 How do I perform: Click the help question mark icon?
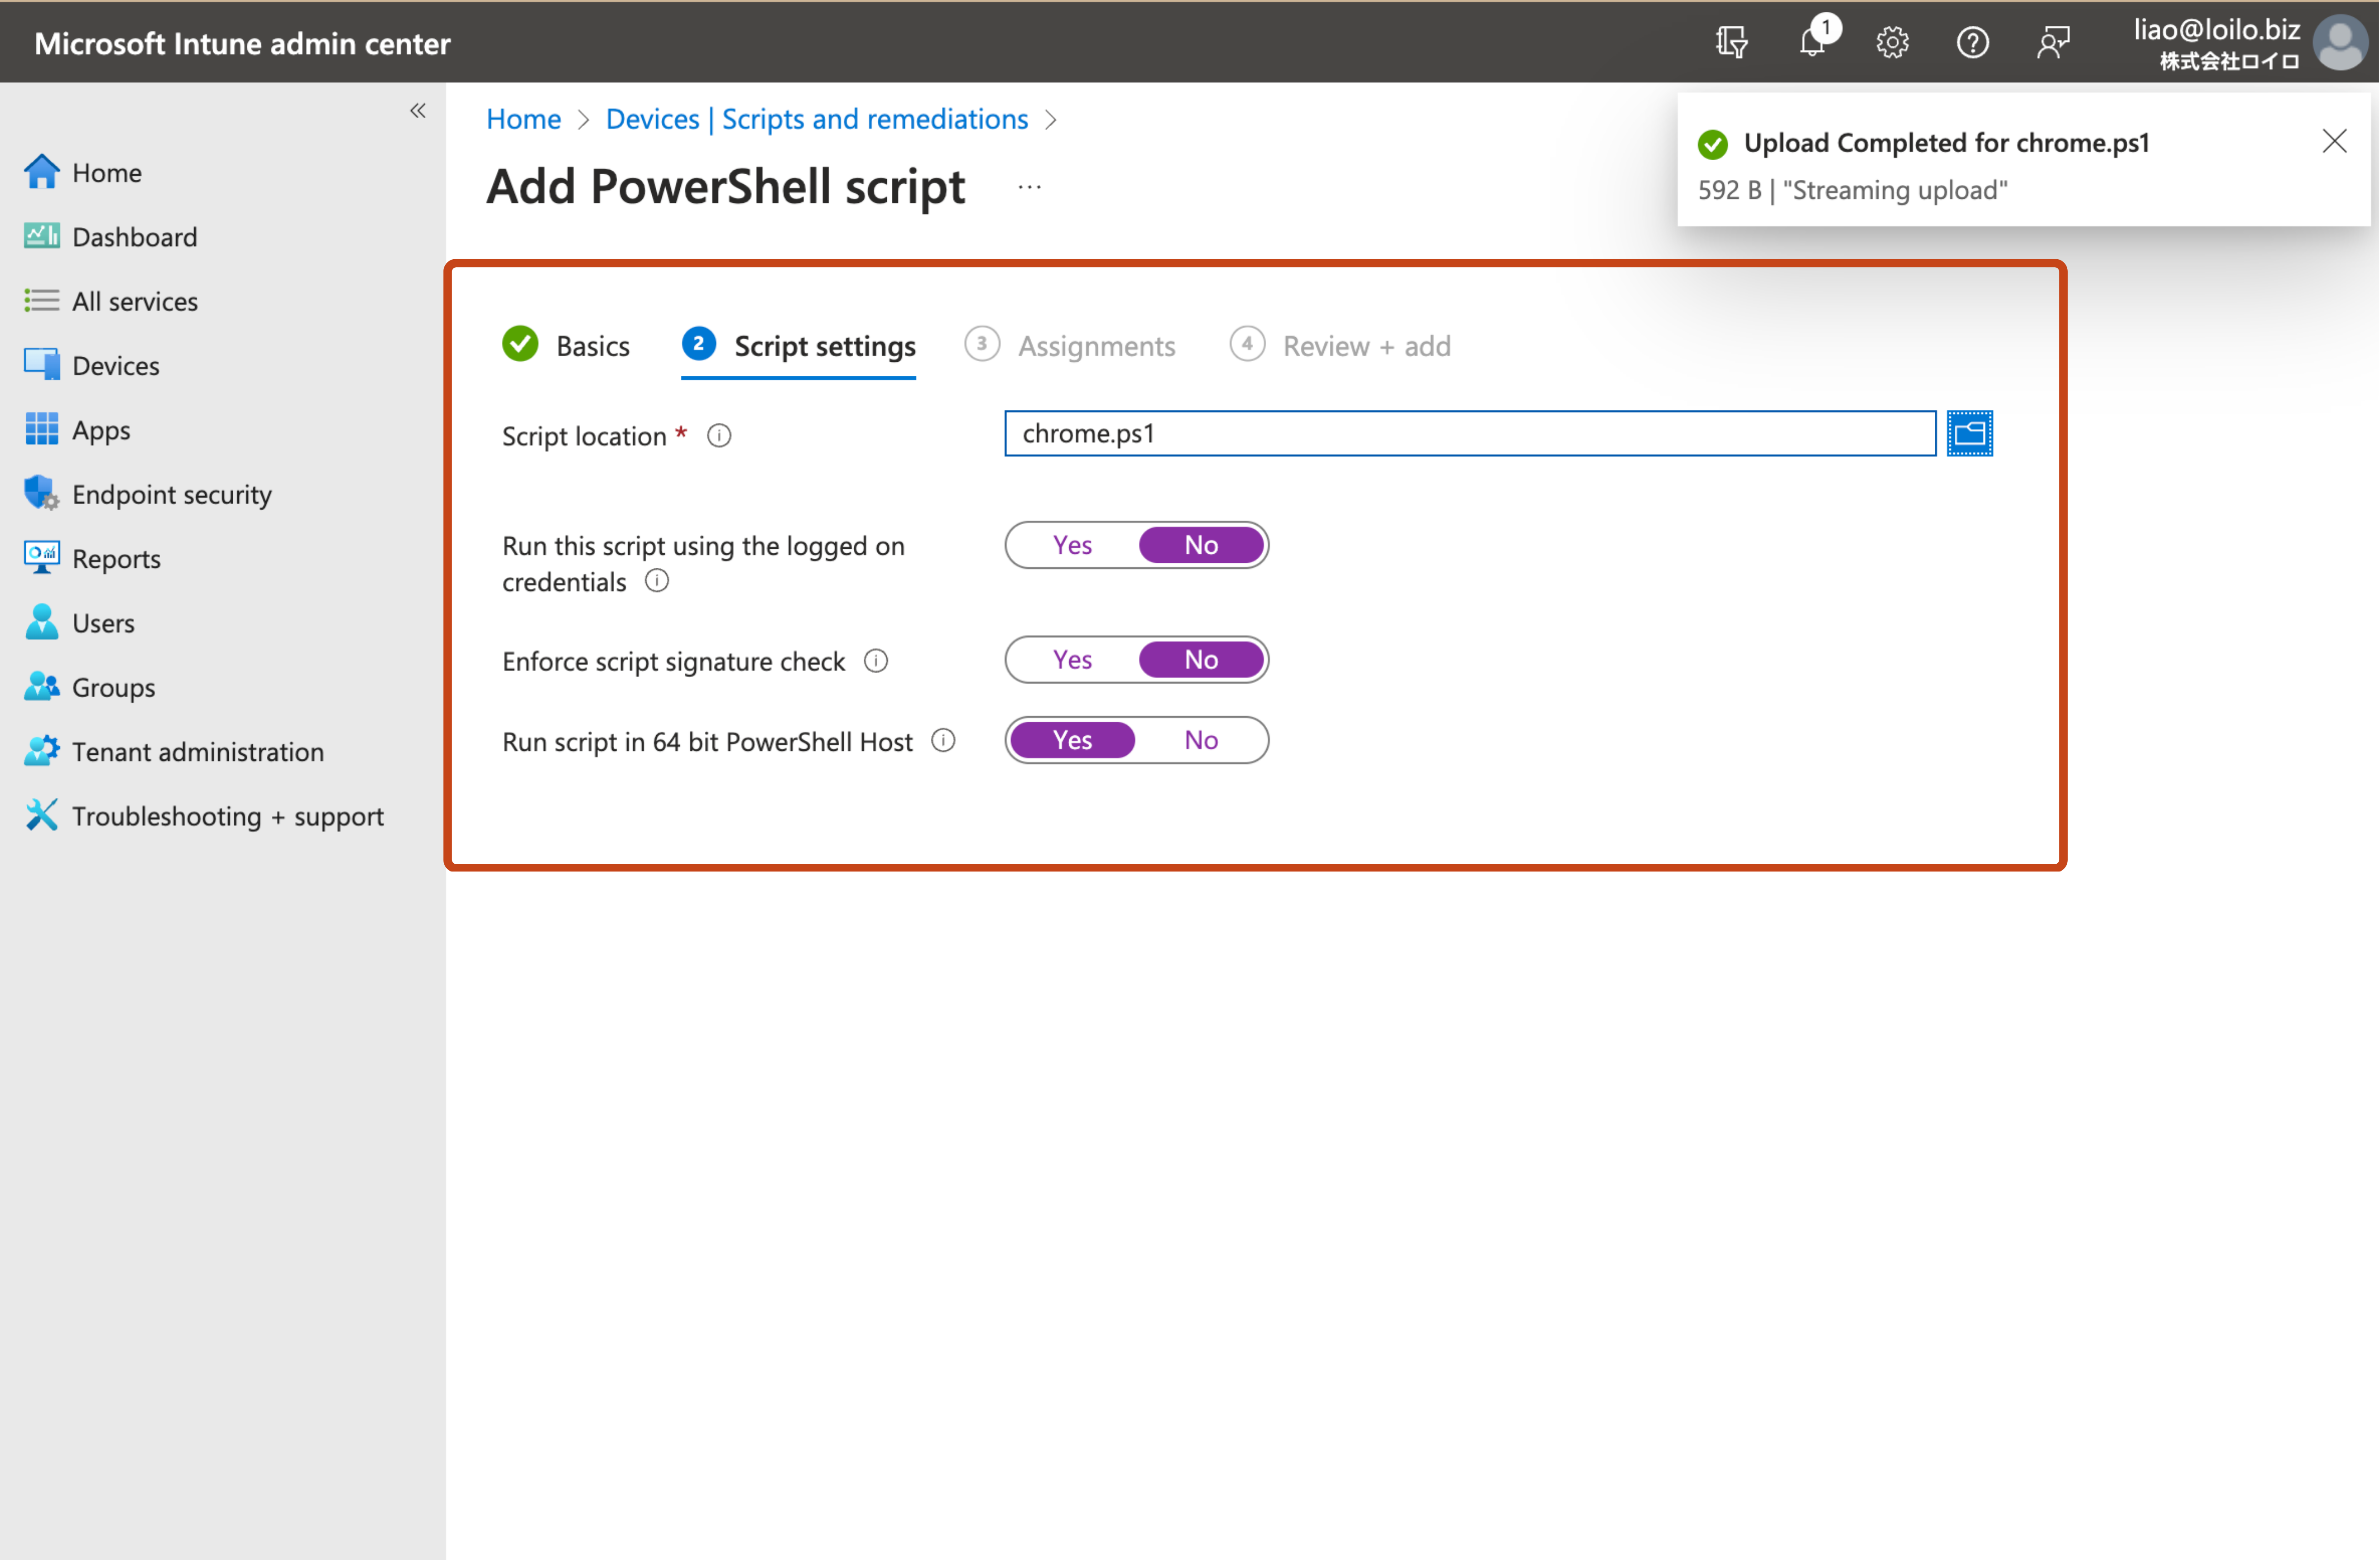(1972, 42)
